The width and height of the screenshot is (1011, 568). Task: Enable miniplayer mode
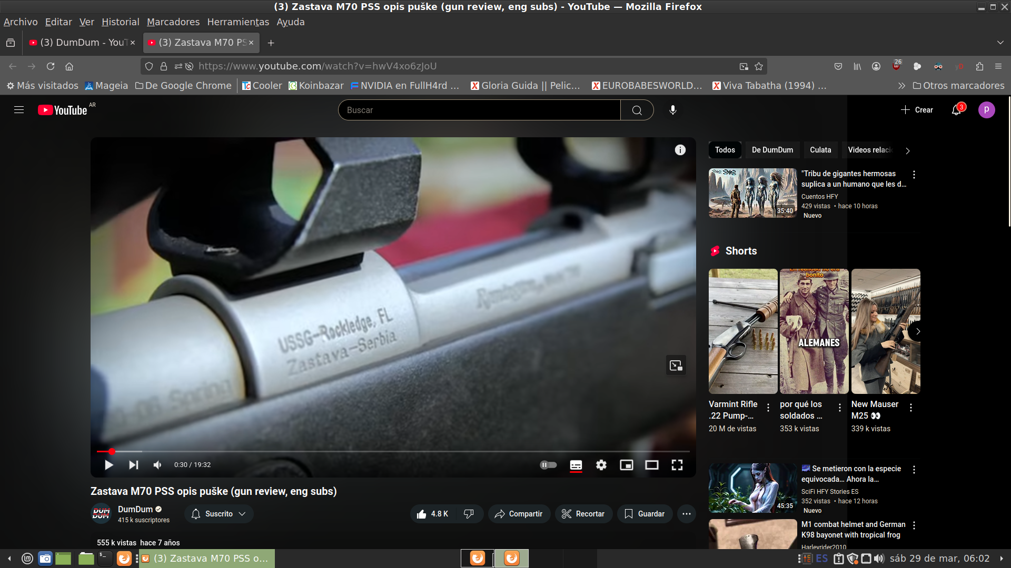tap(627, 465)
